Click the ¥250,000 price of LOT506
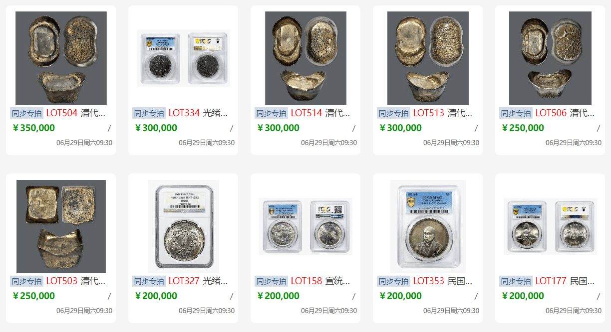The height and width of the screenshot is (332, 611). pyautogui.click(x=523, y=128)
